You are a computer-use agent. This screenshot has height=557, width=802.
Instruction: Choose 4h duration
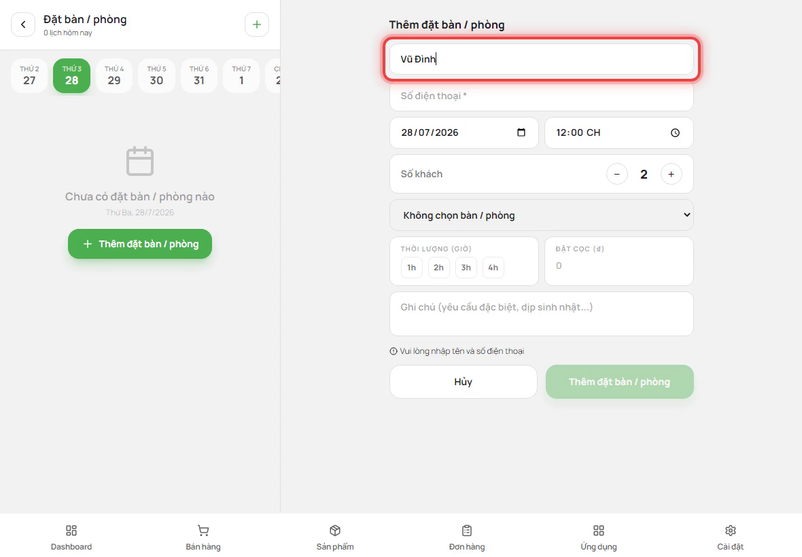point(493,268)
